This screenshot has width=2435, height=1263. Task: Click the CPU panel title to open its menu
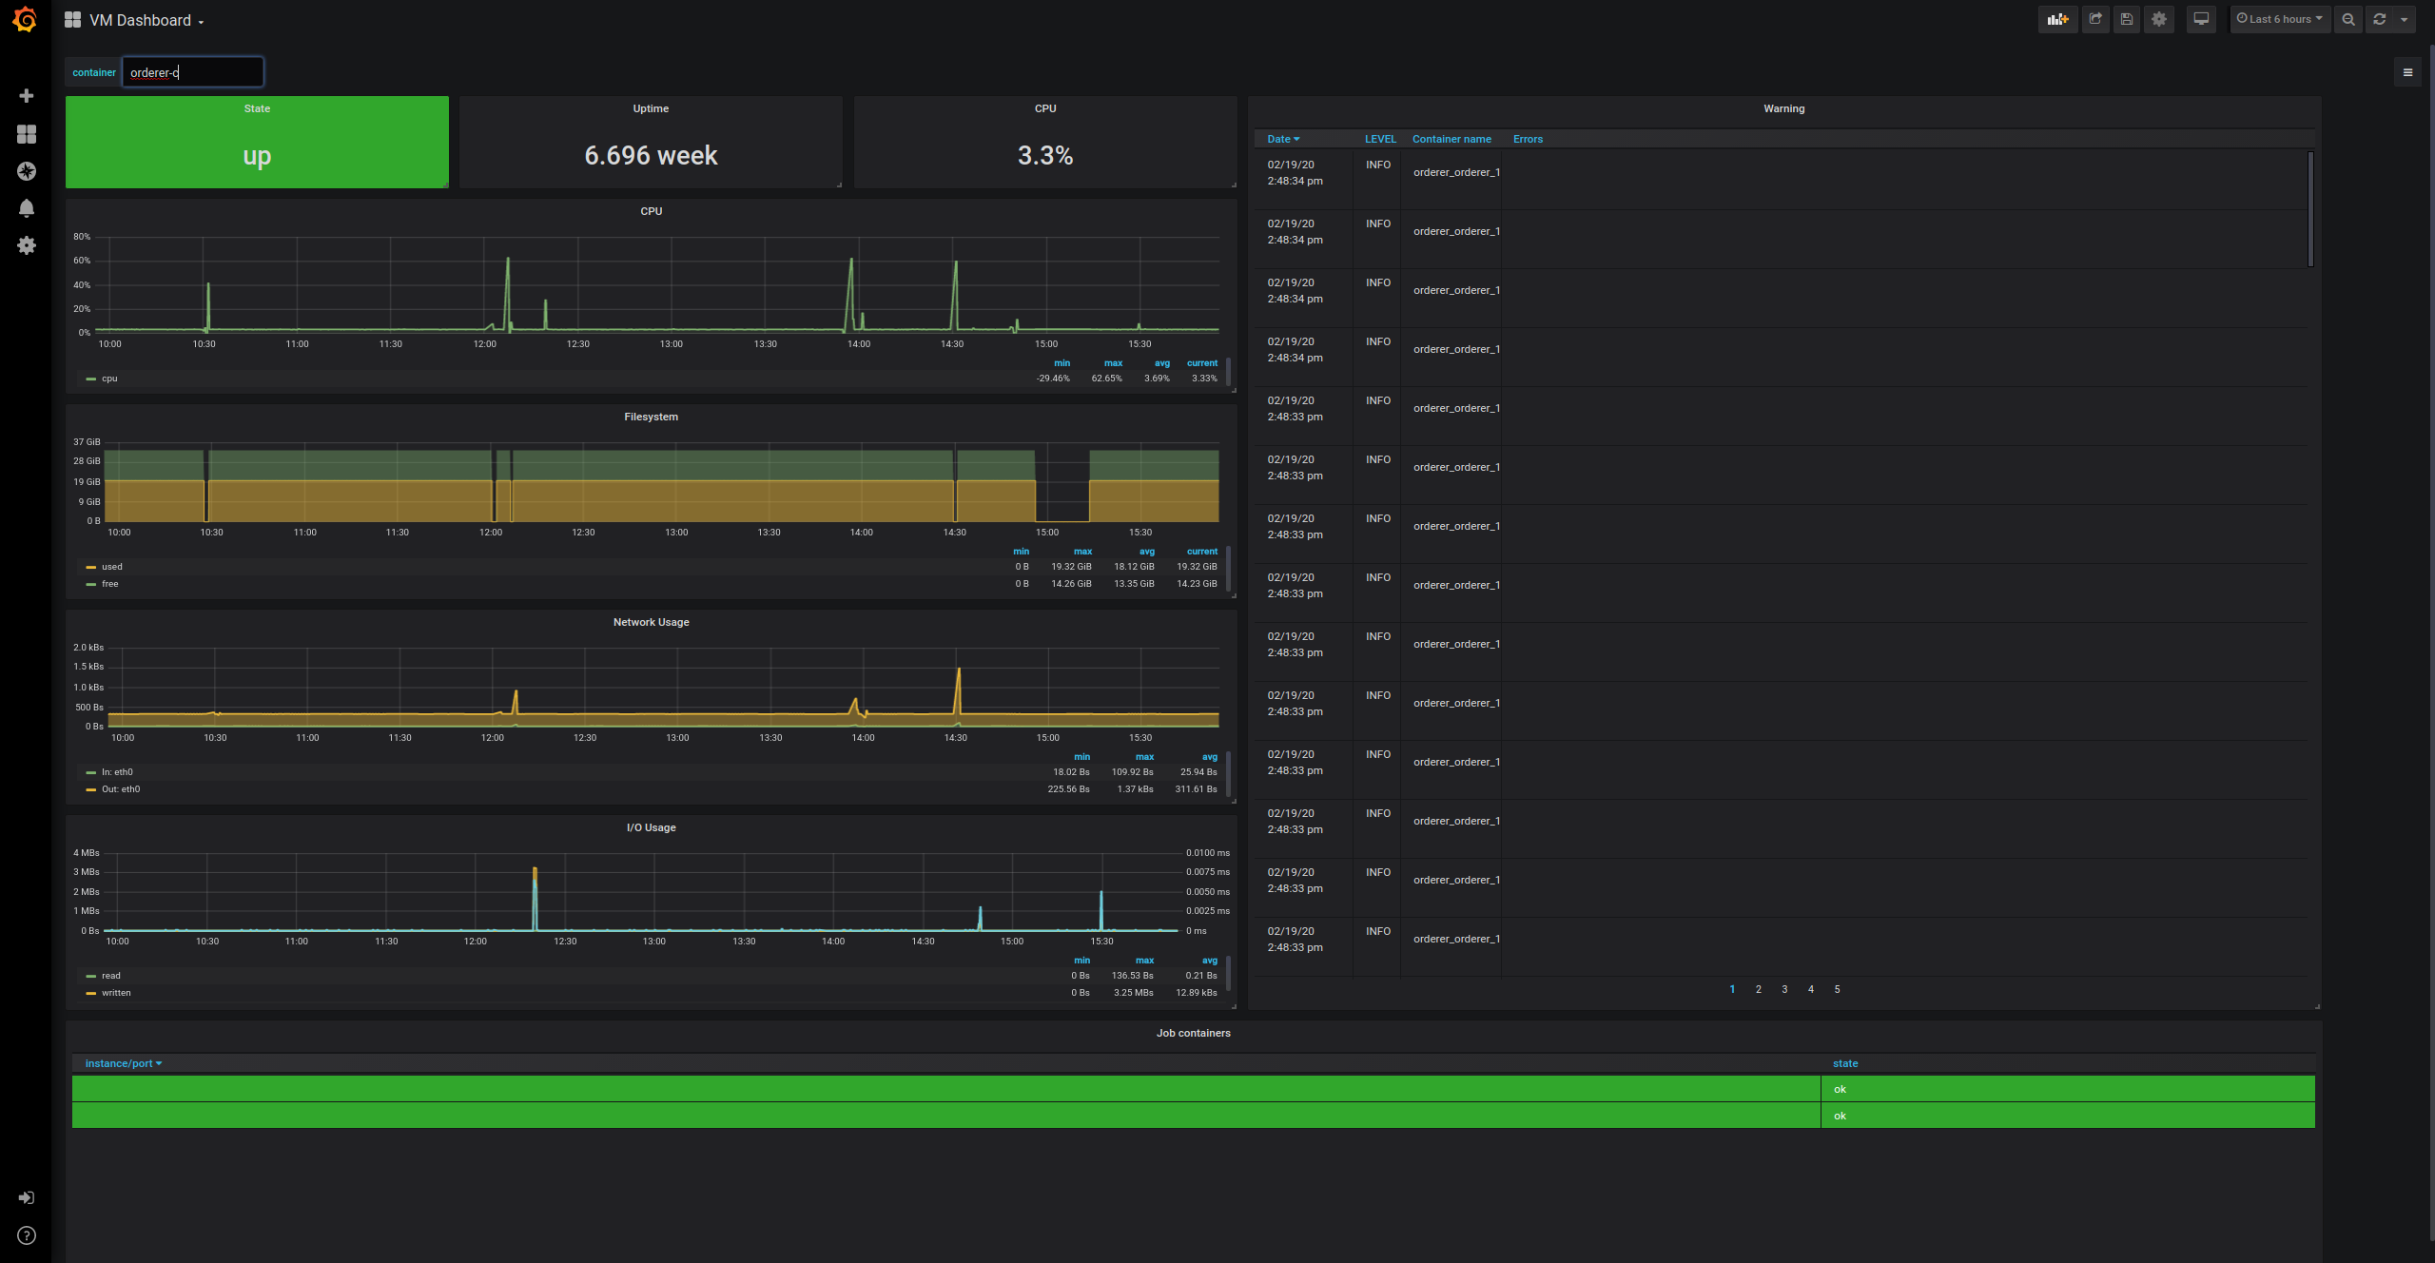click(x=651, y=211)
